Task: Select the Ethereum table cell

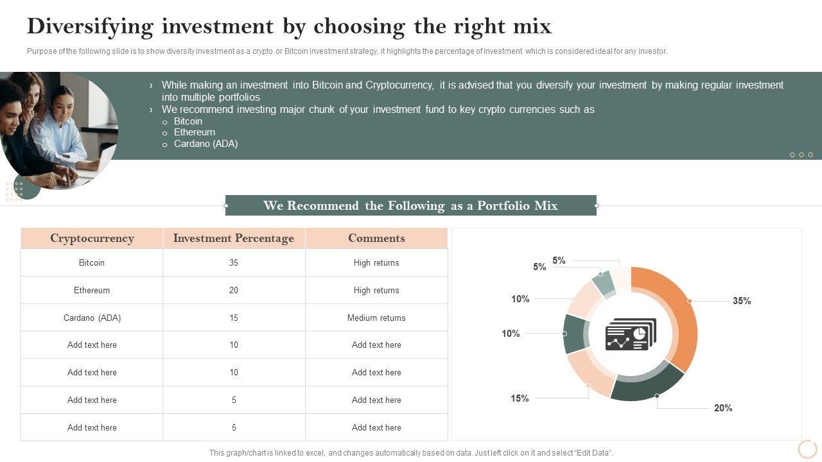Action: [92, 290]
